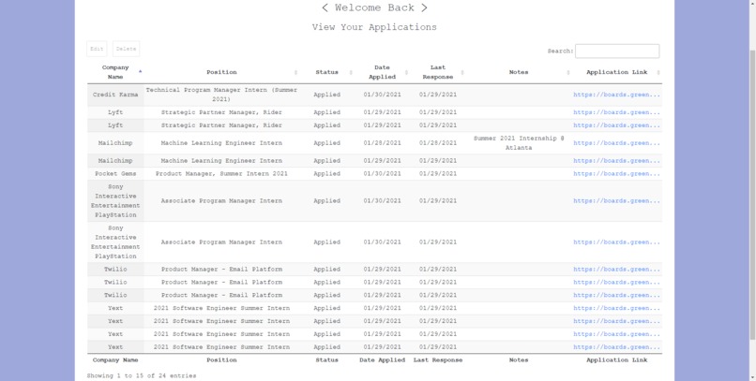This screenshot has height=381, width=756.
Task: Select the Credit Karma company cell
Action: click(115, 95)
